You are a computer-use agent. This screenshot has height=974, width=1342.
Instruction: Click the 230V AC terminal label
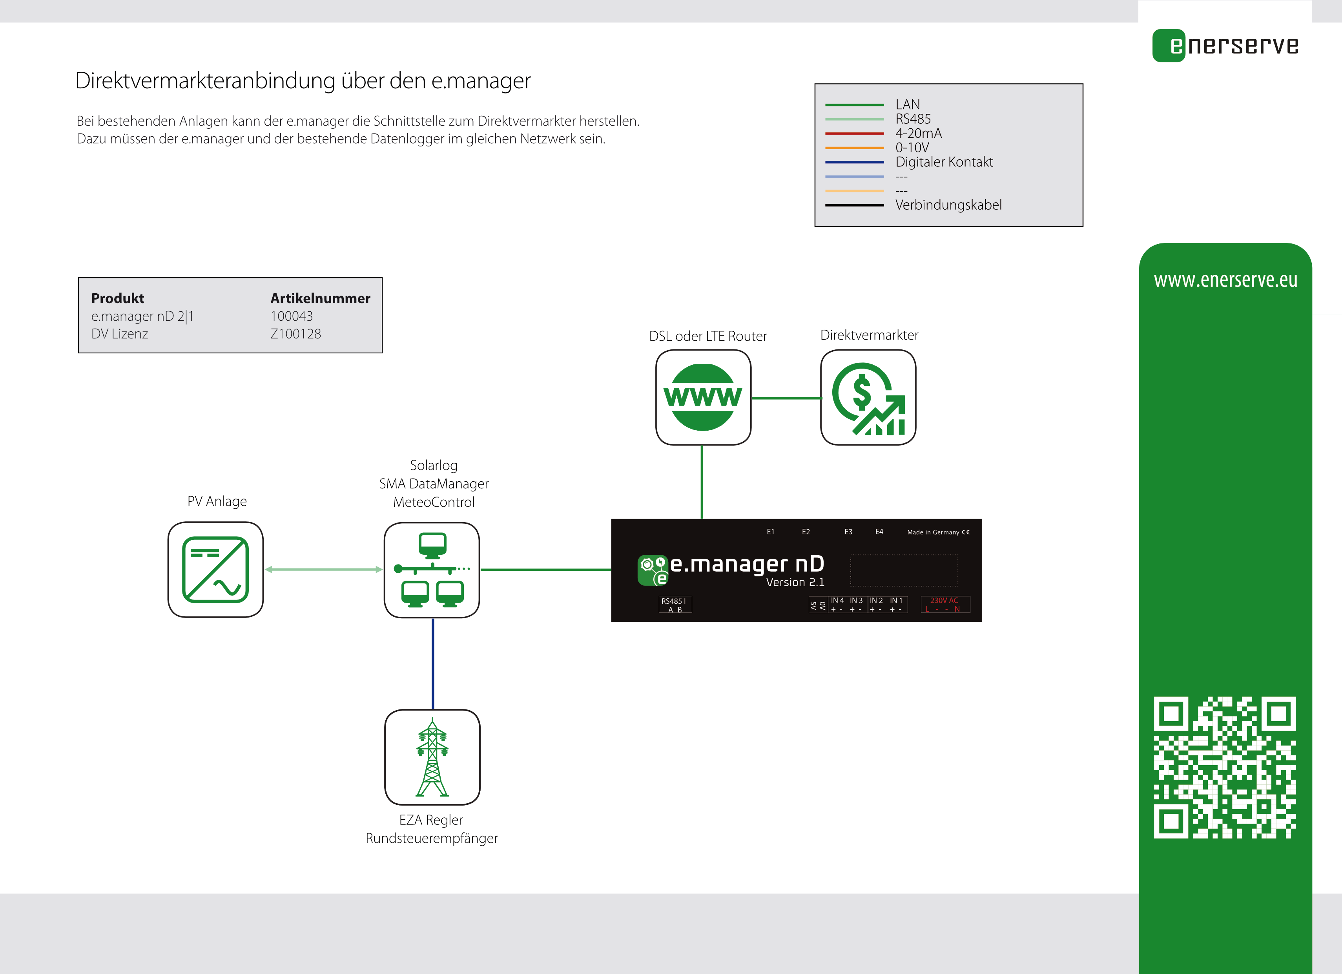(x=945, y=600)
